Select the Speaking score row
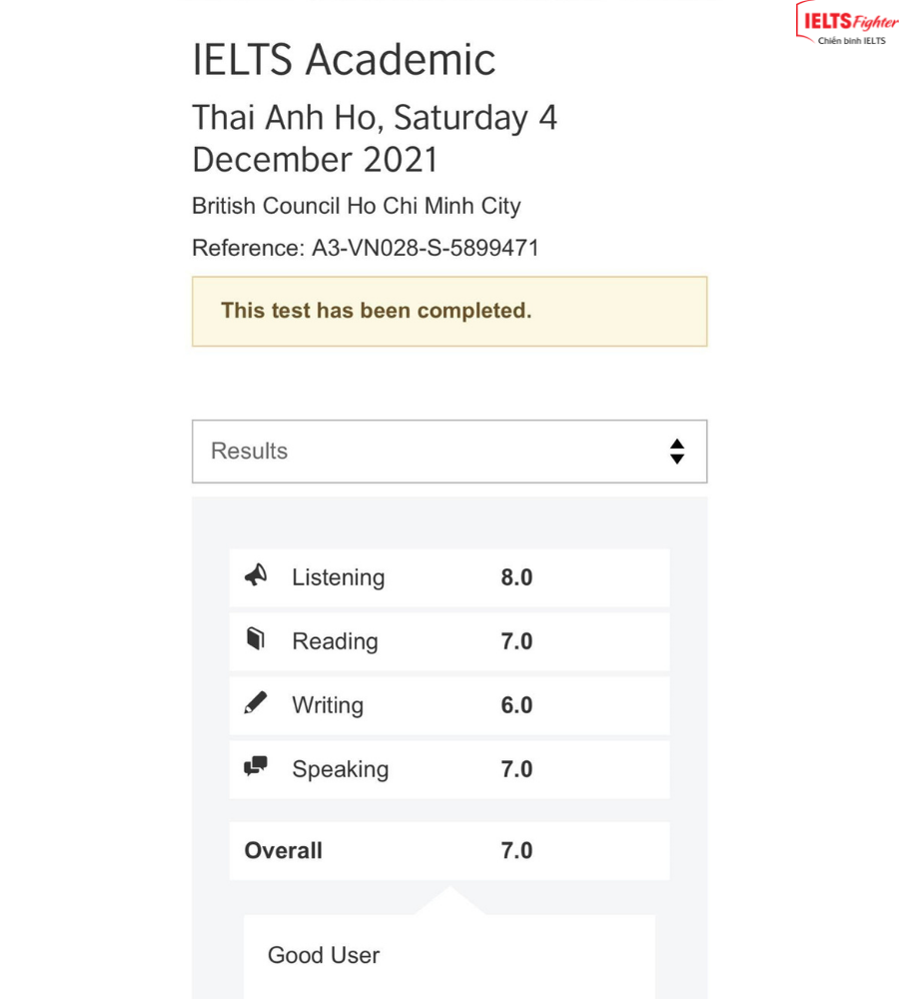The width and height of the screenshot is (899, 999). click(x=449, y=769)
